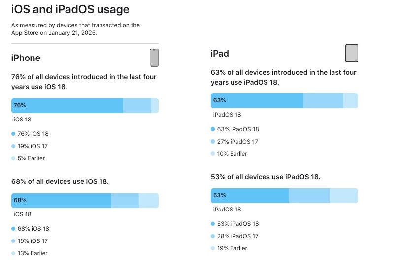399x270 pixels.
Task: Click the dot beside 76% iOS 18
Action: point(13,134)
